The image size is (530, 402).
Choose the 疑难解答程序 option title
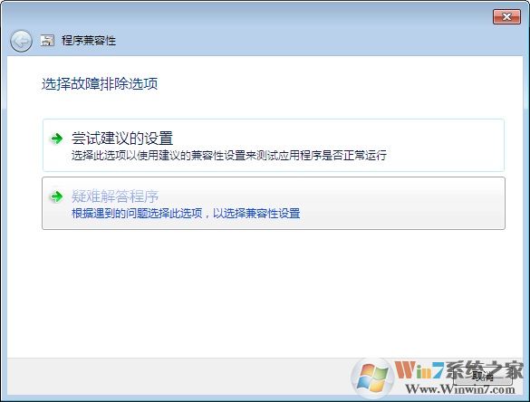pyautogui.click(x=115, y=196)
